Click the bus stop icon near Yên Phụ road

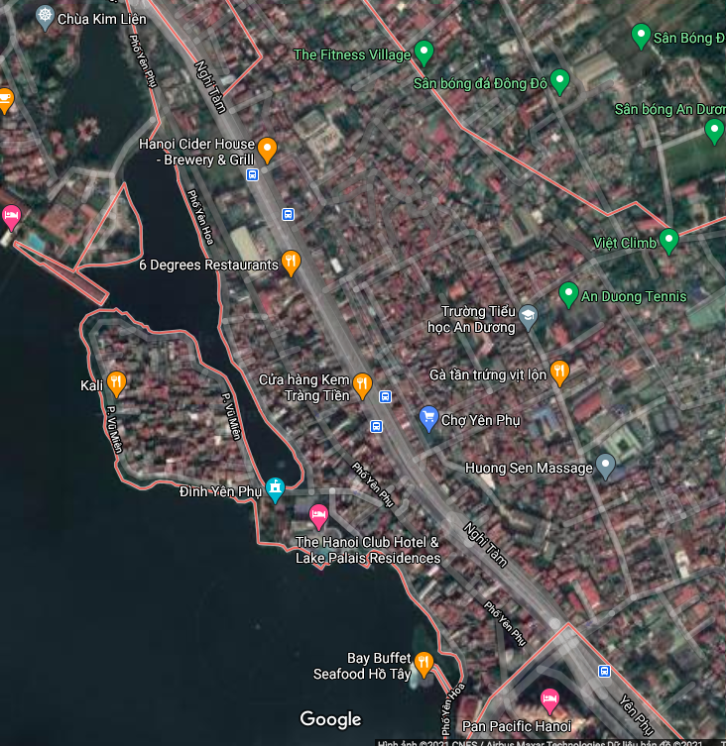(604, 671)
